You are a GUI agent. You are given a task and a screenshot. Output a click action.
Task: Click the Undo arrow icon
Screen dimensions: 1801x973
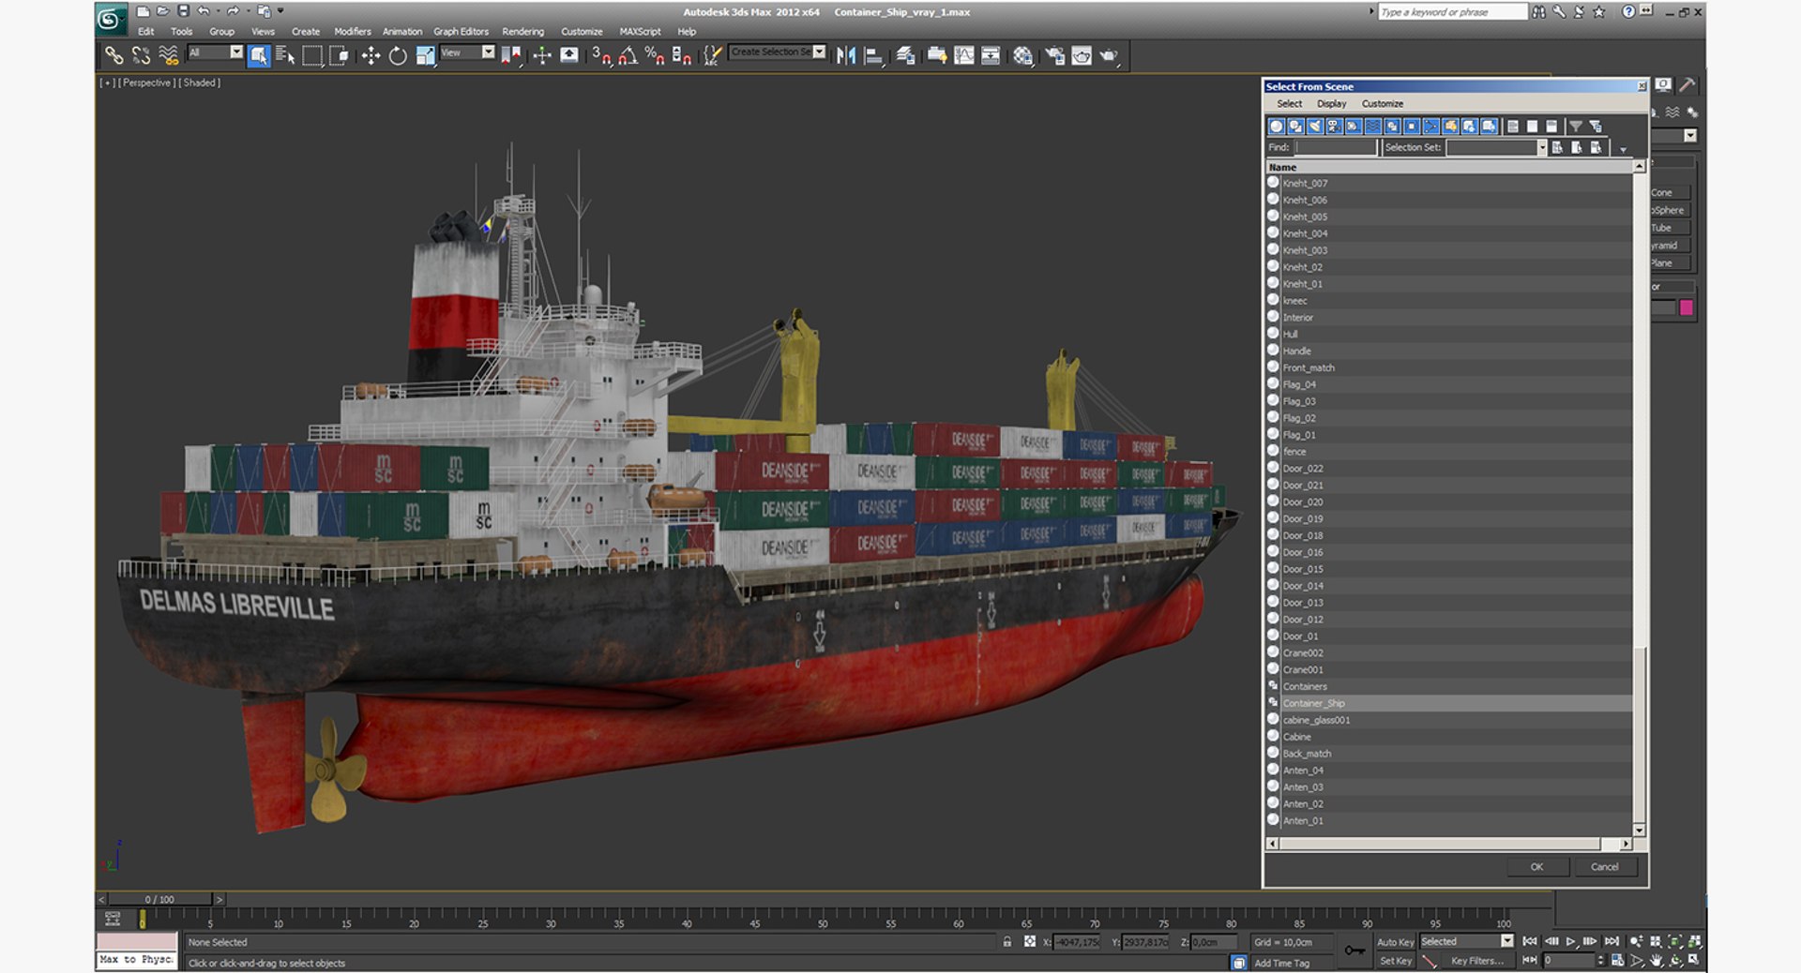[x=204, y=11]
